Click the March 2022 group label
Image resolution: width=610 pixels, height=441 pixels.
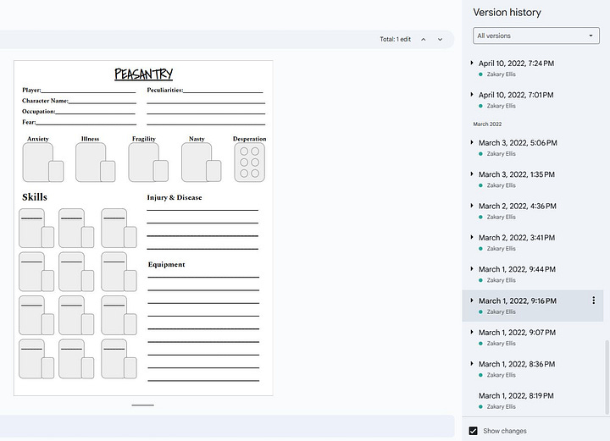tap(487, 124)
